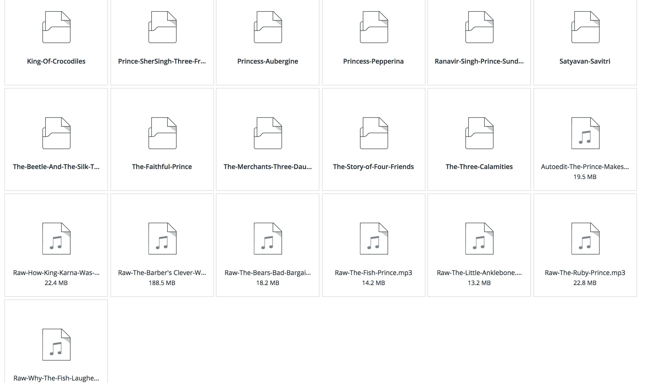647x383 pixels.
Task: Click the 13.2 MB file size
Action: [479, 283]
